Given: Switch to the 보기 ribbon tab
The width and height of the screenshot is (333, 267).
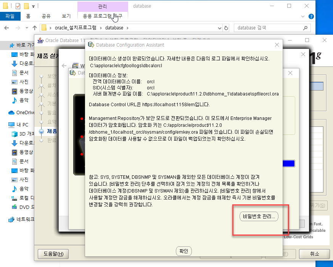Looking at the screenshot, I should pos(66,16).
